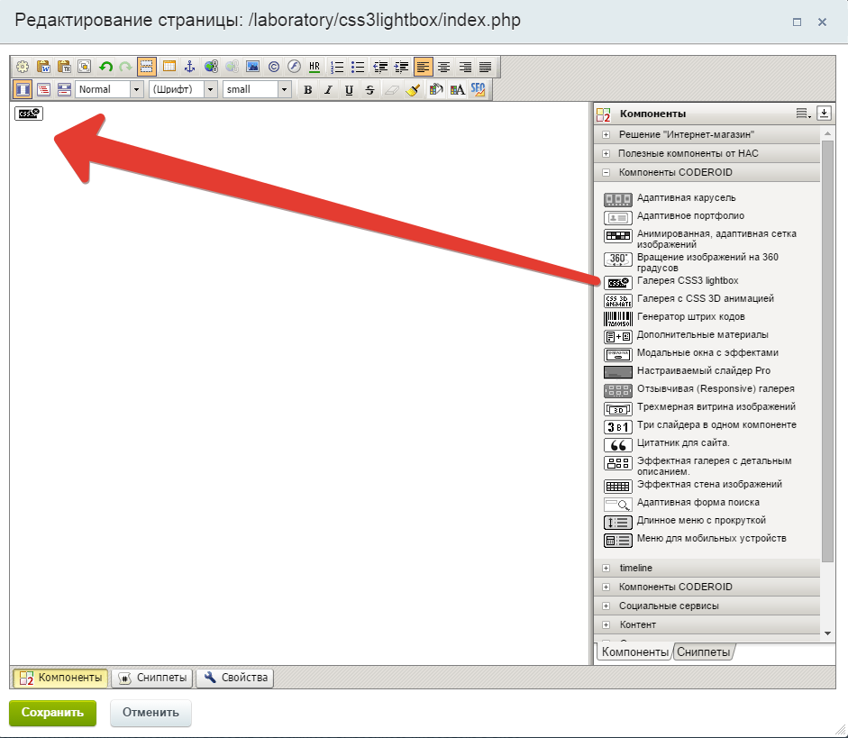Click the special character © icon
The height and width of the screenshot is (738, 848).
coord(273,67)
